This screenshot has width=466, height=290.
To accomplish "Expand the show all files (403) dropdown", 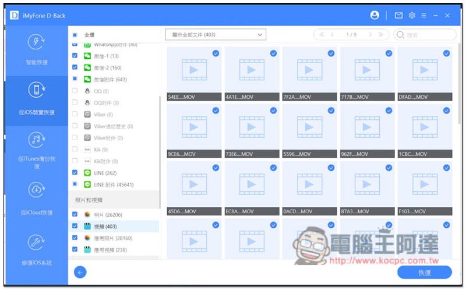I will coord(216,35).
